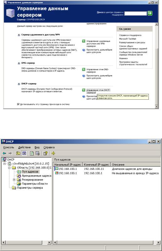Open the Microsoft TechNet link
Screen dimensions: 162x251
point(127,39)
